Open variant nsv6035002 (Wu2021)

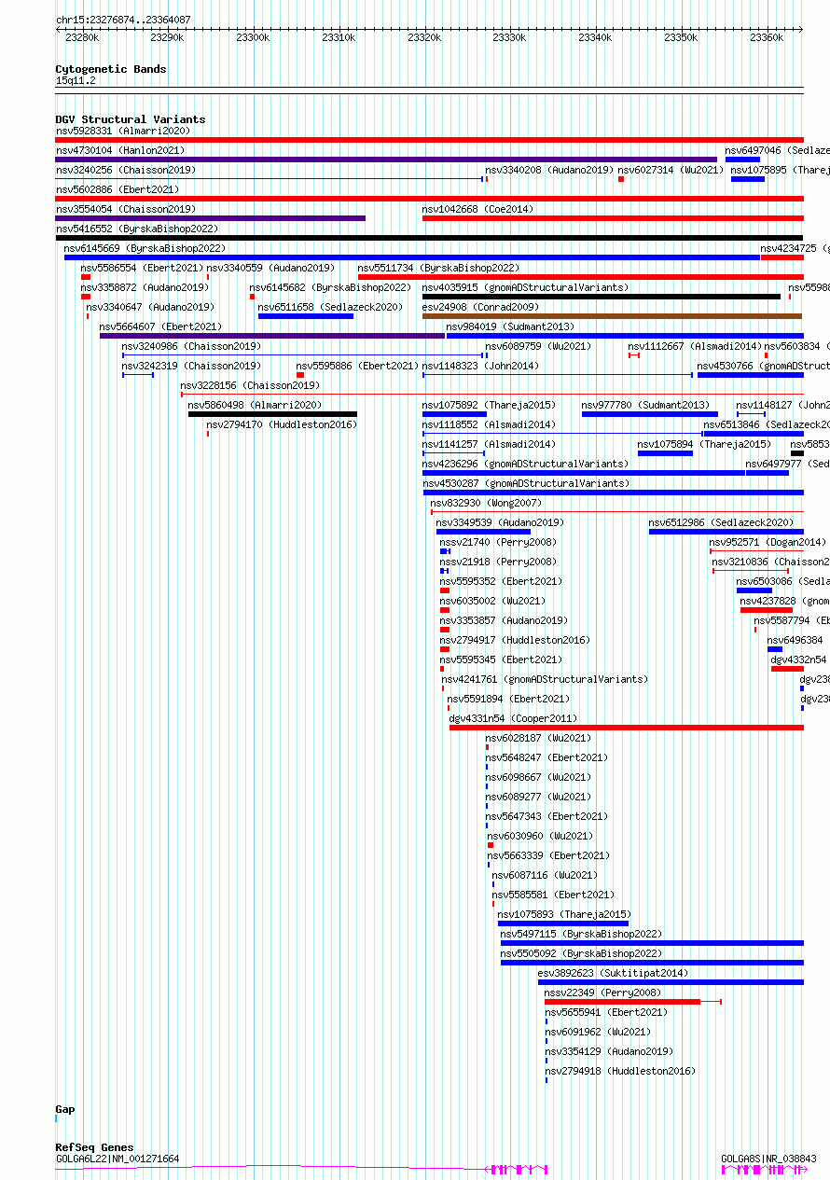(492, 601)
